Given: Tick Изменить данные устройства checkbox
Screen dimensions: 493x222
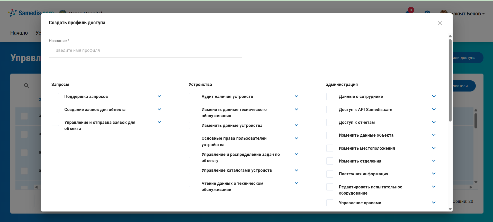Looking at the screenshot, I should point(193,125).
